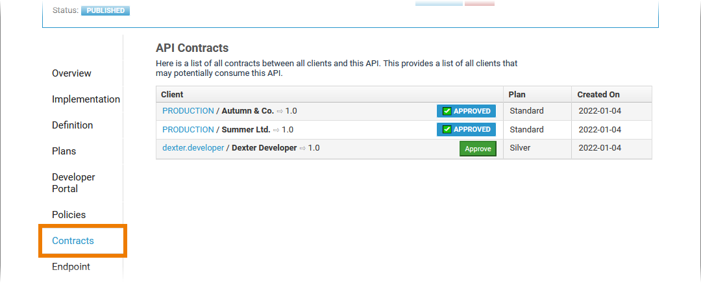Click the checkmark icon in Autumn & Co. row

[447, 111]
